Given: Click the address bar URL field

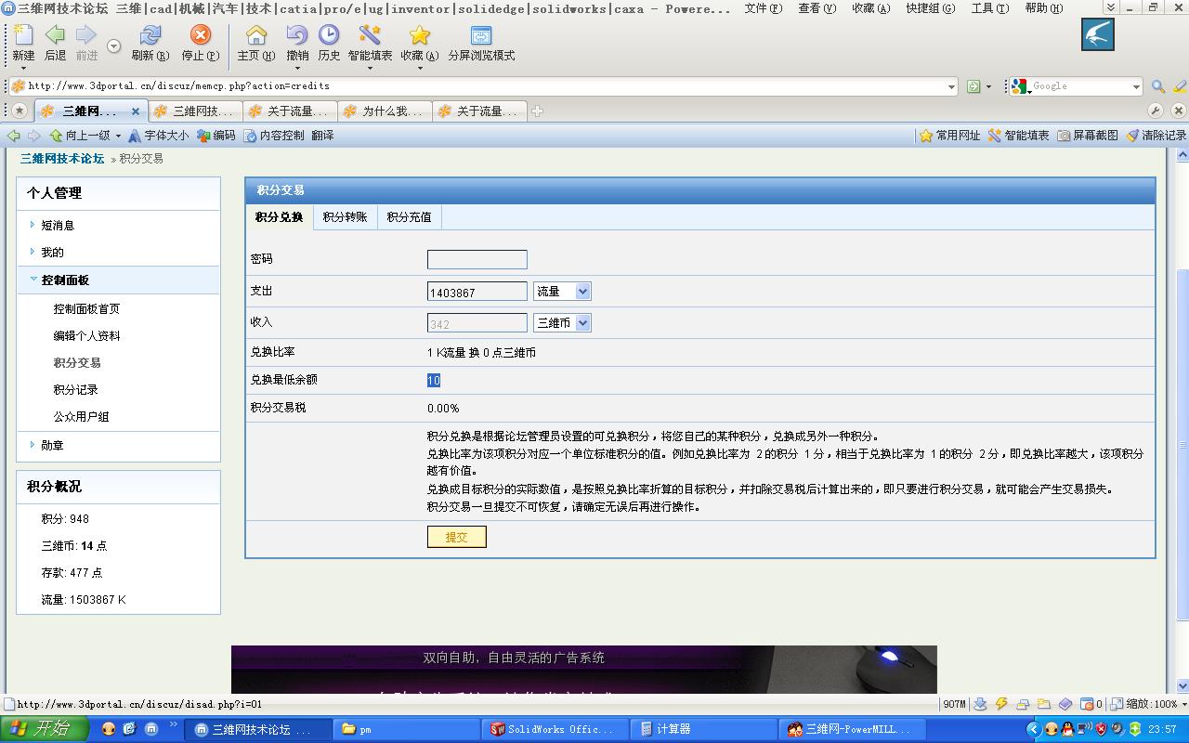Looking at the screenshot, I should 483,86.
